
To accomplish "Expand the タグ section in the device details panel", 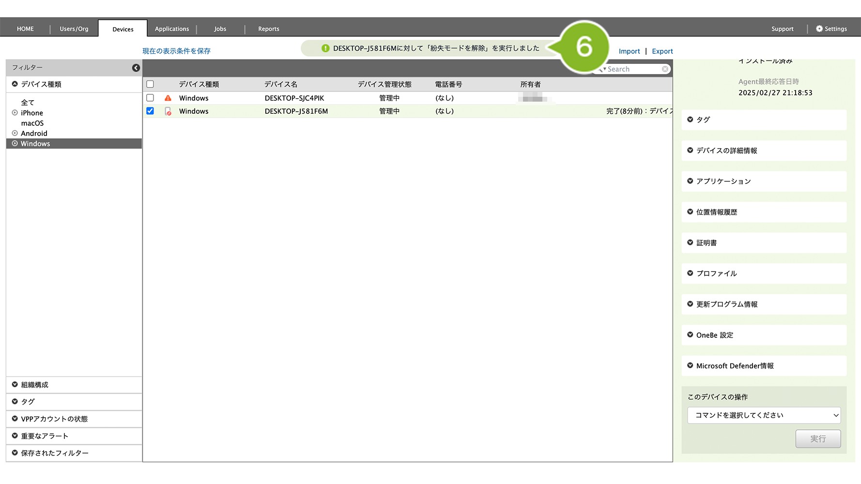I will tap(764, 120).
